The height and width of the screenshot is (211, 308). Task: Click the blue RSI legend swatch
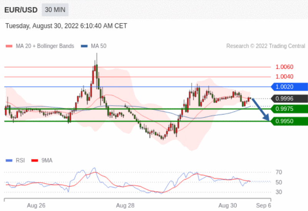tap(9, 161)
